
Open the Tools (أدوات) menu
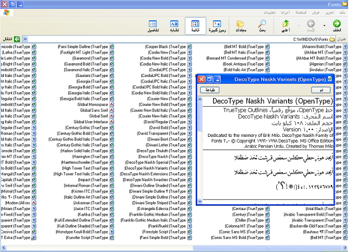285,12
